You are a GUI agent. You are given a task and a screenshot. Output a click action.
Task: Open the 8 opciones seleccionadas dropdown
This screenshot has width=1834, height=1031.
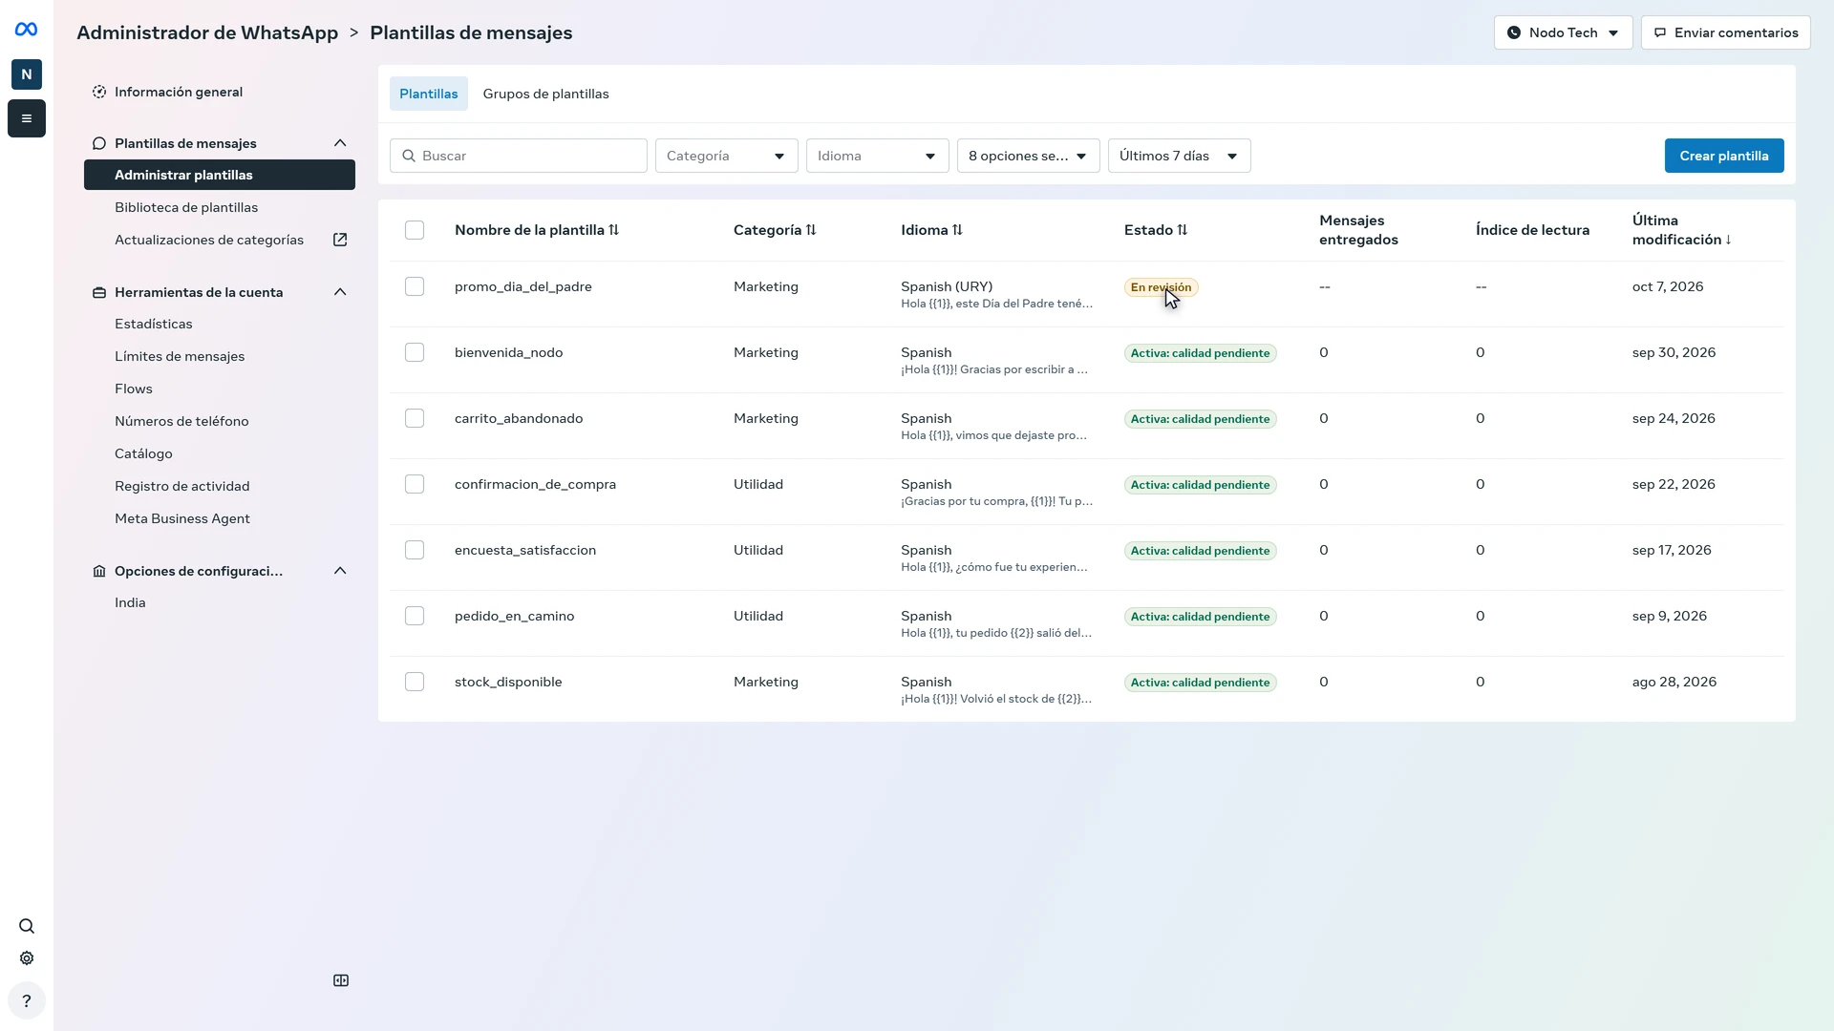pyautogui.click(x=1029, y=156)
